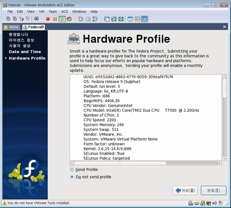The width and height of the screenshot is (231, 208).
Task: Select the Send Profile radio button
Action: point(72,170)
